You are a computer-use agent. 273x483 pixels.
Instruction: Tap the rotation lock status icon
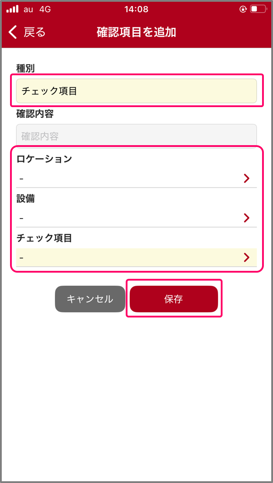(243, 9)
